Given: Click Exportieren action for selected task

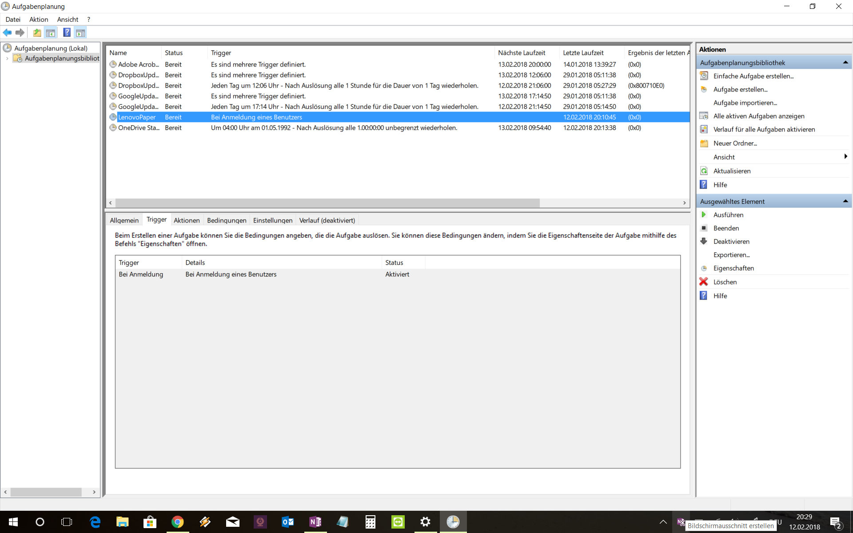Looking at the screenshot, I should tap(731, 255).
